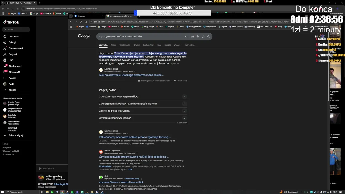The width and height of the screenshot is (345, 194).
Task: Open 'szymool Stream - Watch Live on Kick'
Action: coord(121,182)
